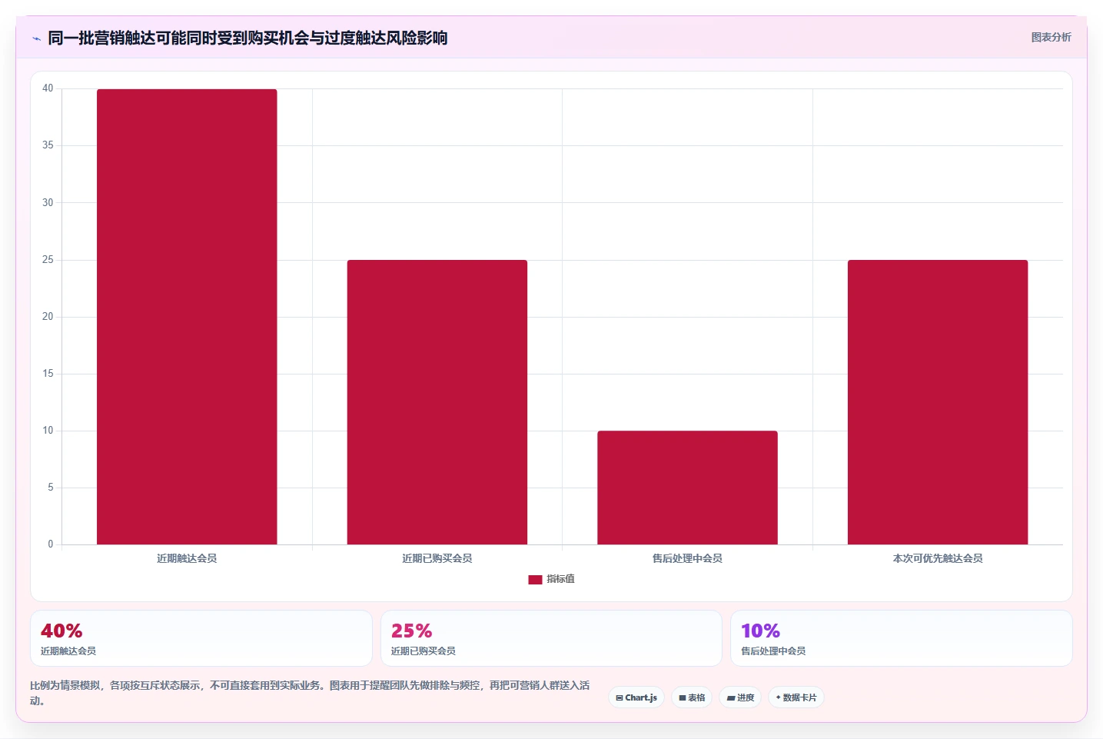Open the 10% 售后处理中会员 stat card
The width and height of the screenshot is (1103, 739).
902,638
